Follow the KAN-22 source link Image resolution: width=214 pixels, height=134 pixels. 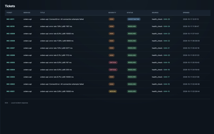click(167, 41)
